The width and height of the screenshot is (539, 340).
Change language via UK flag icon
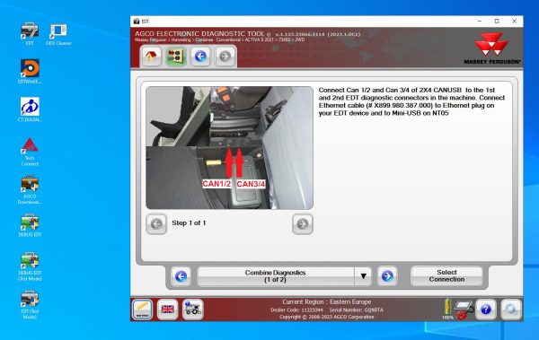167,309
